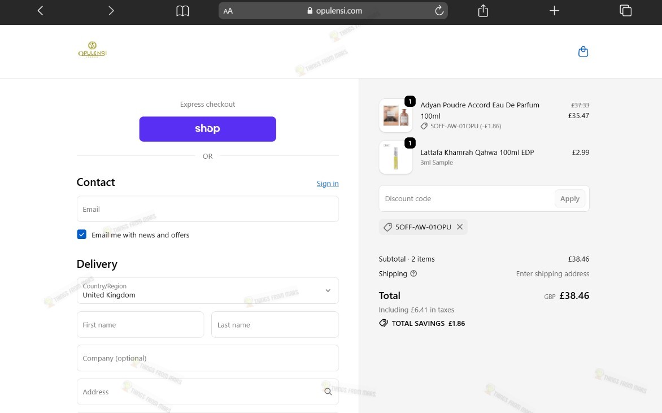This screenshot has height=413, width=662.
Task: Click the '3ml Sample' variant text
Action: [437, 163]
